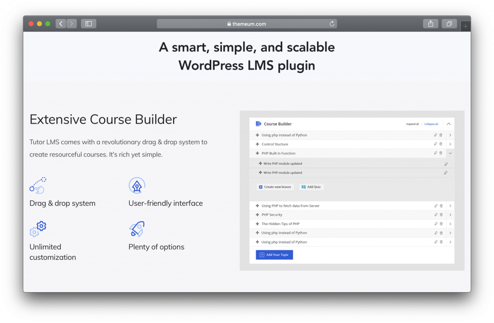The image size is (494, 323).
Task: Click the themeum.com address bar
Action: [x=247, y=24]
